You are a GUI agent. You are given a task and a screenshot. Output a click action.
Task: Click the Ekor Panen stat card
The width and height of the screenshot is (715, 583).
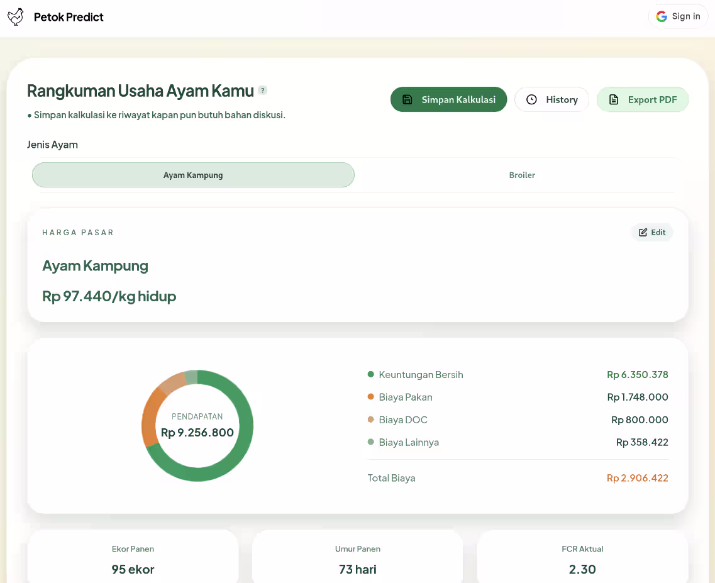click(133, 560)
